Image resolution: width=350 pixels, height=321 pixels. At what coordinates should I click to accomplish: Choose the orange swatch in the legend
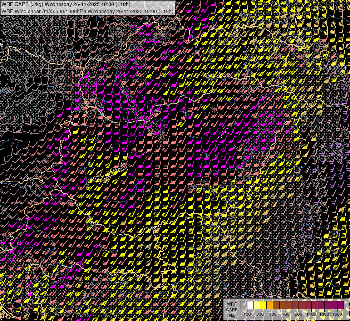(270, 305)
